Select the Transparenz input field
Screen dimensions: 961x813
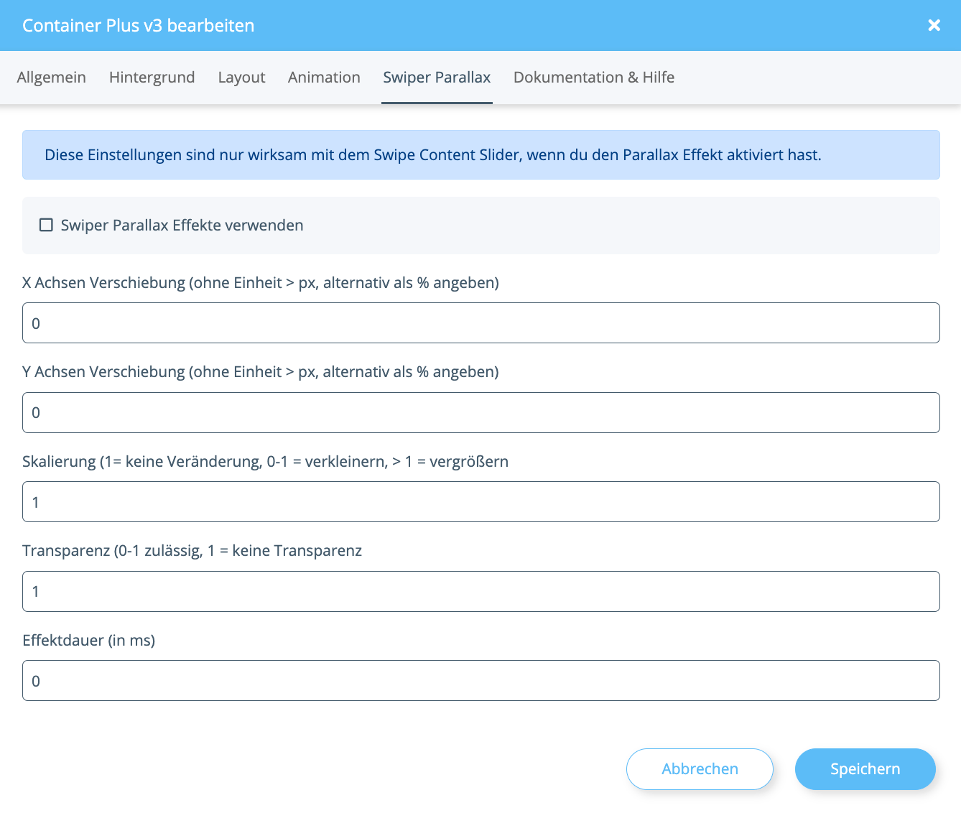(x=481, y=591)
